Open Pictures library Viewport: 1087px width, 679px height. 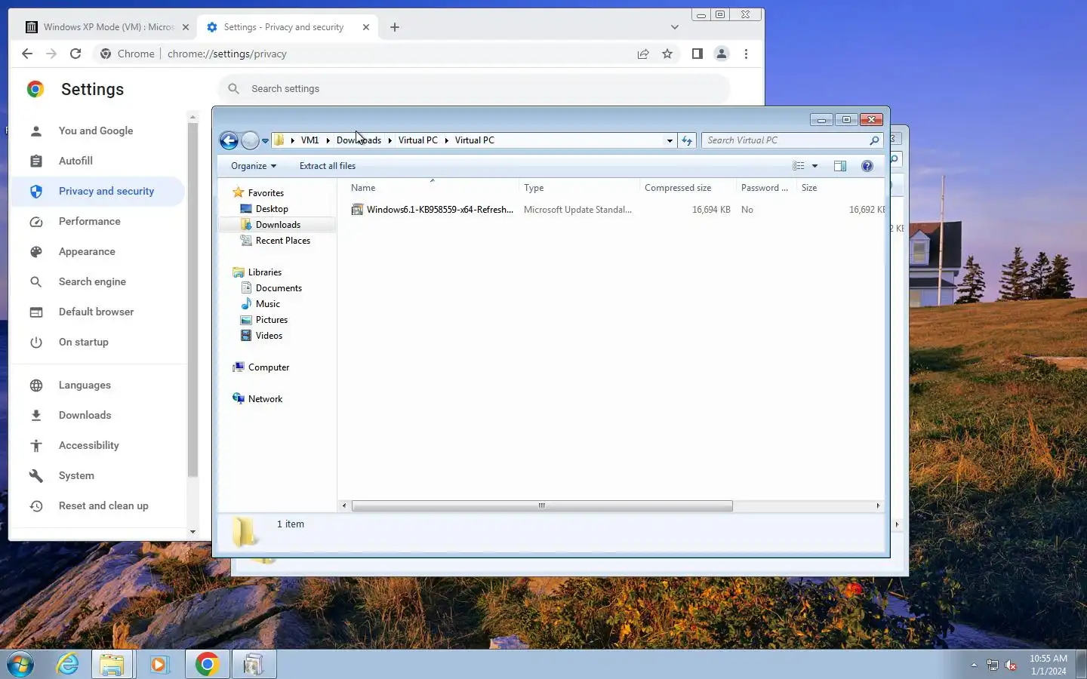[x=272, y=320]
